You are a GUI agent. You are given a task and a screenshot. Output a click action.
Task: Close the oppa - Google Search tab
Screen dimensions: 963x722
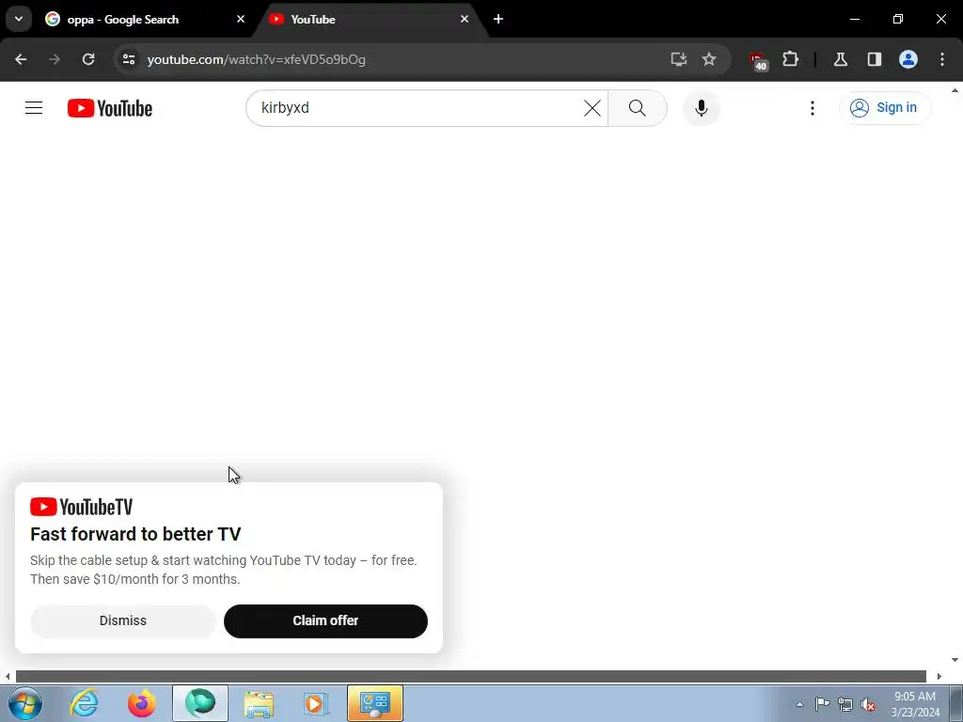point(241,19)
